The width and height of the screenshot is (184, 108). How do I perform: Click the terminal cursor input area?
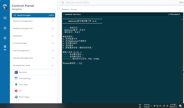coord(82,63)
